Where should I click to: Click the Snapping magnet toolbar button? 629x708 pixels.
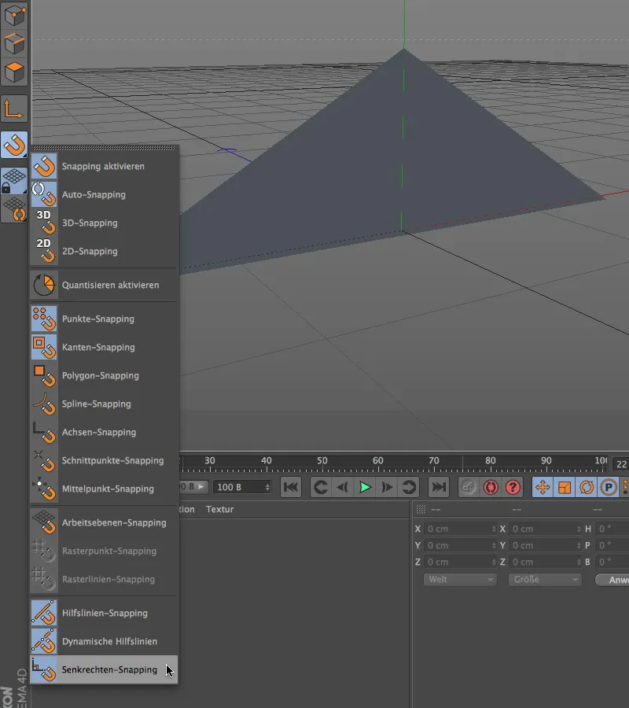point(14,145)
